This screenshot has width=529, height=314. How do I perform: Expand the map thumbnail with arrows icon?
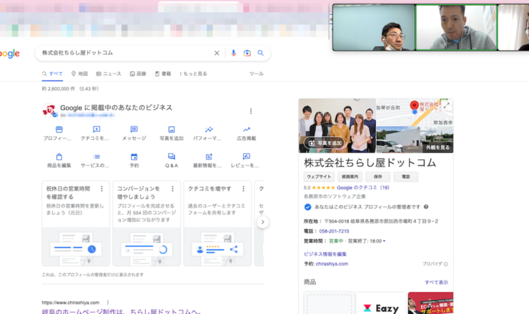(x=446, y=106)
